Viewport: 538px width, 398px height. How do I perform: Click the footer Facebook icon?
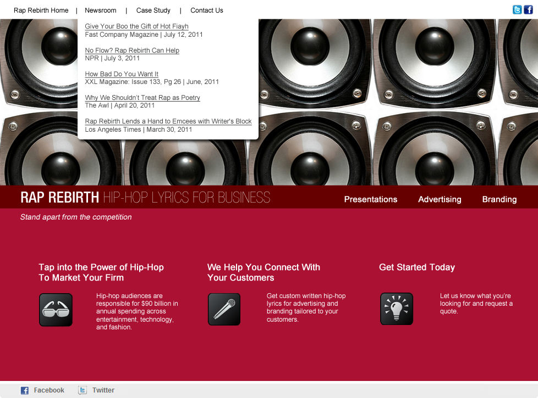click(25, 390)
